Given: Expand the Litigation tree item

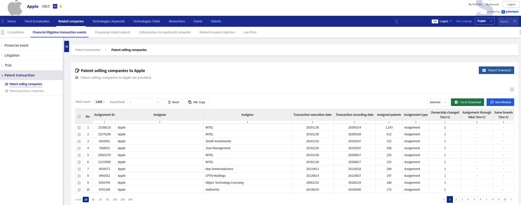Looking at the screenshot, I should [12, 55].
